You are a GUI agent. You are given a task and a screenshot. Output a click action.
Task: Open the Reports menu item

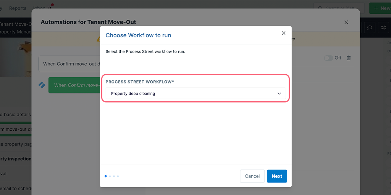18,8
